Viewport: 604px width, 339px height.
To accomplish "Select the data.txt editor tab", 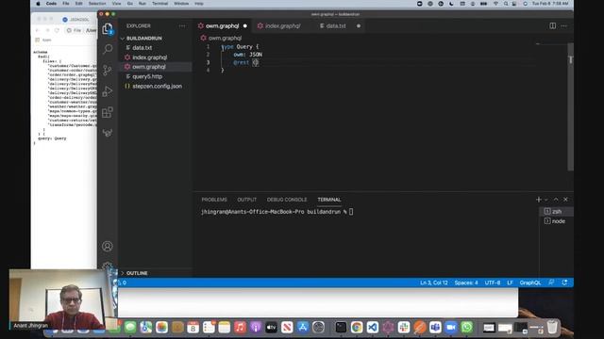I will pos(336,25).
